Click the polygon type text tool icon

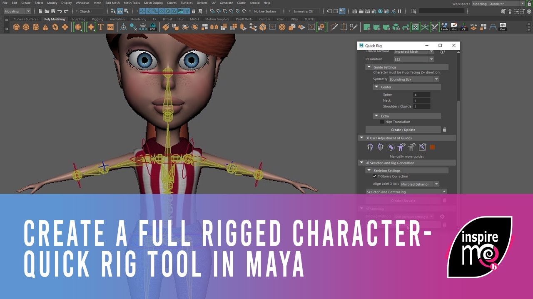coord(100,27)
